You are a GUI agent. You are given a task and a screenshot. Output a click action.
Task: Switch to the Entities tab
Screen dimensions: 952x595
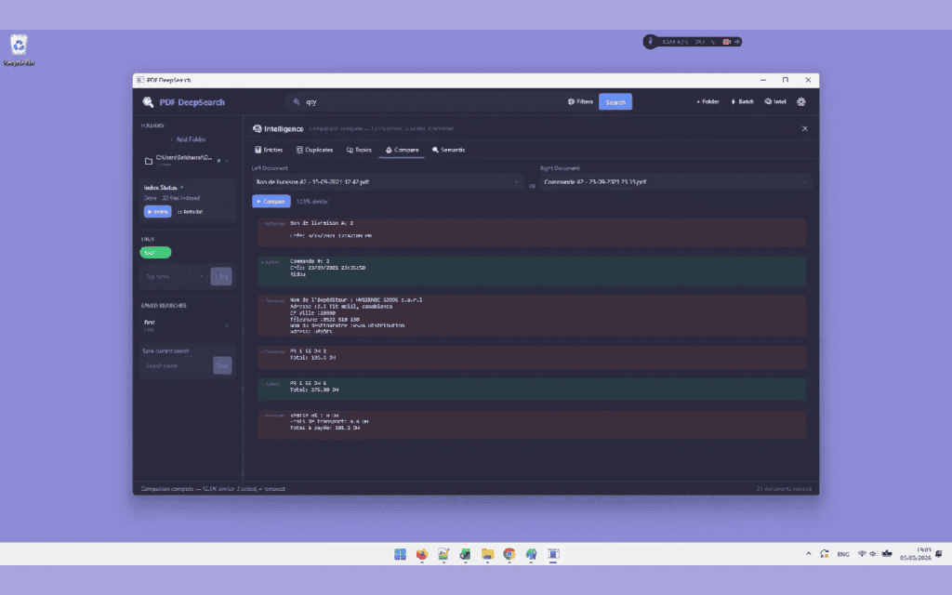pos(269,150)
